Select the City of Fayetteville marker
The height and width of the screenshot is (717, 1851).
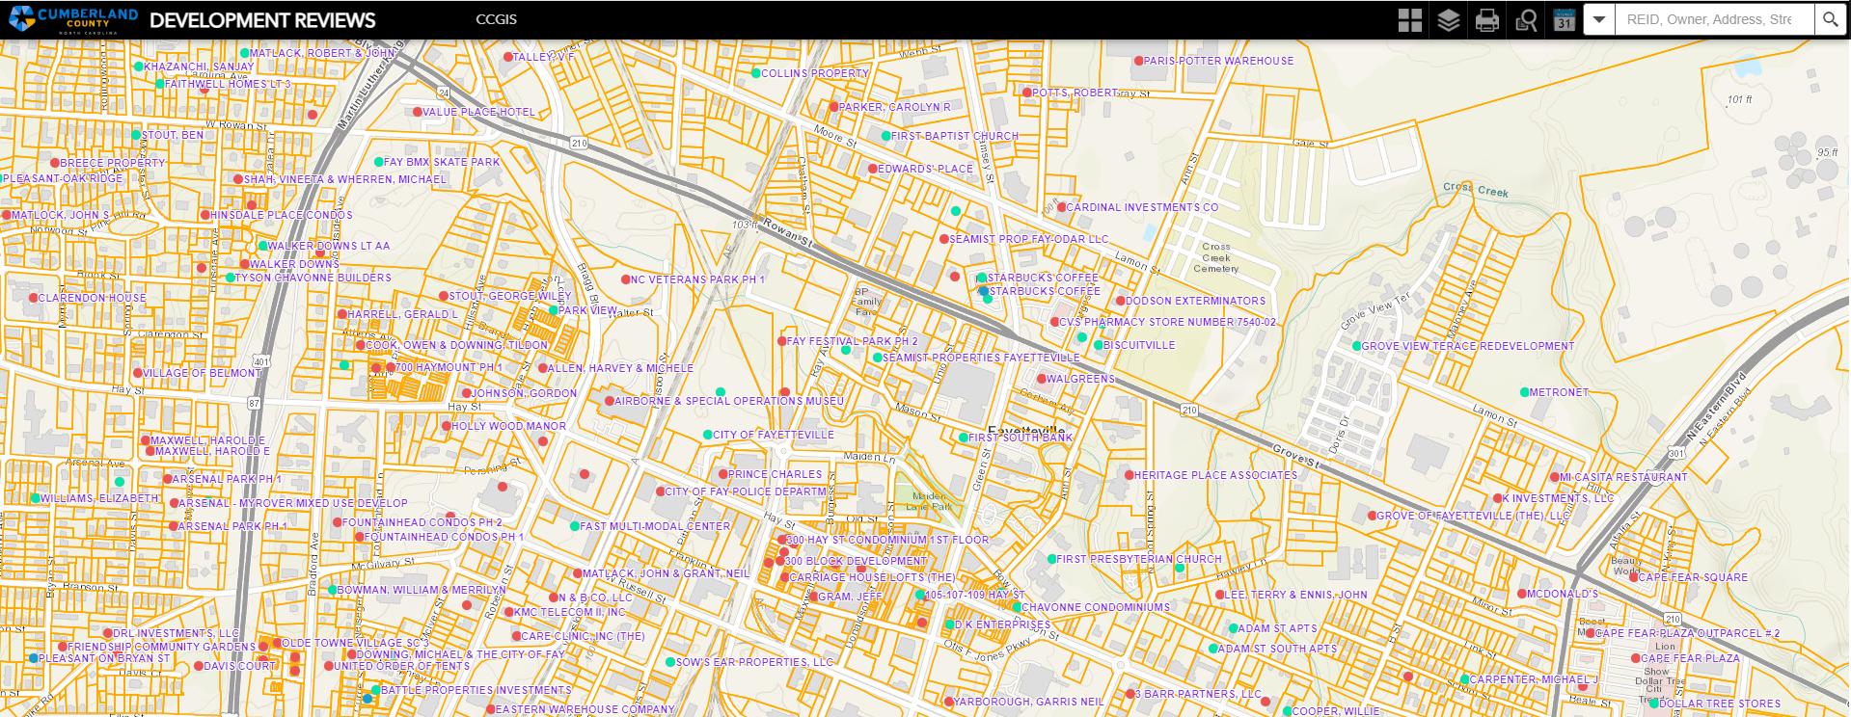coord(708,435)
